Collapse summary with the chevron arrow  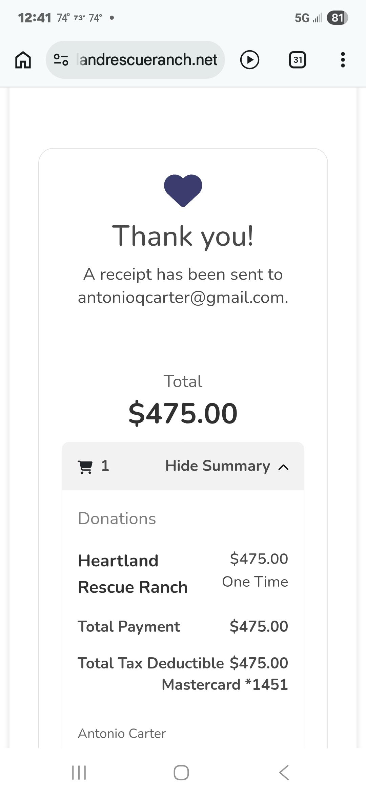coord(283,467)
